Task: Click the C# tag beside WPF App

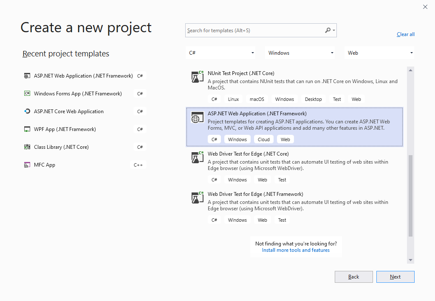Action: click(x=140, y=129)
